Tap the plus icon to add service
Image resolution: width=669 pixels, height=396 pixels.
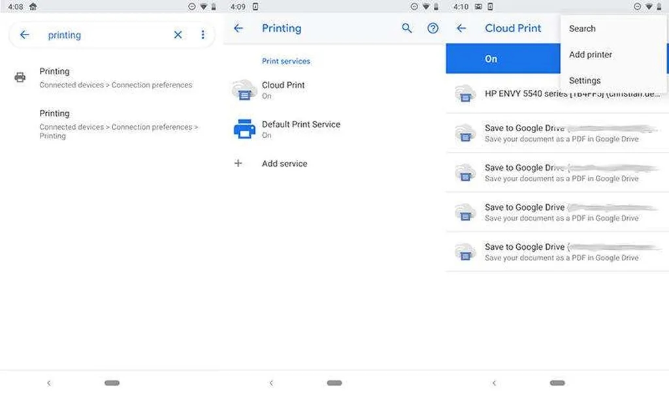coord(238,163)
